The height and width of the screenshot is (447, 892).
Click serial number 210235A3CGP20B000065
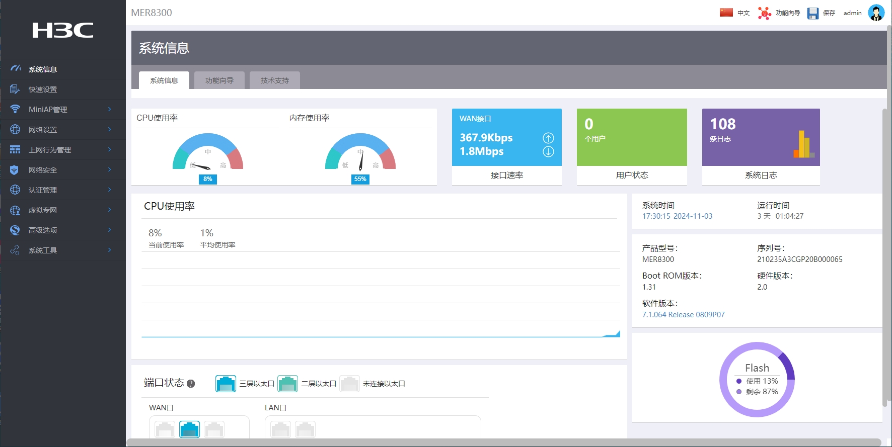coord(800,259)
